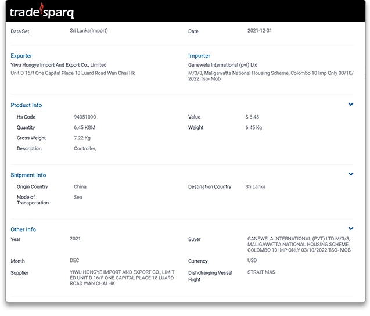Click the vessel value STRAIT MAS
Screen dimensions: 370x316
point(261,272)
